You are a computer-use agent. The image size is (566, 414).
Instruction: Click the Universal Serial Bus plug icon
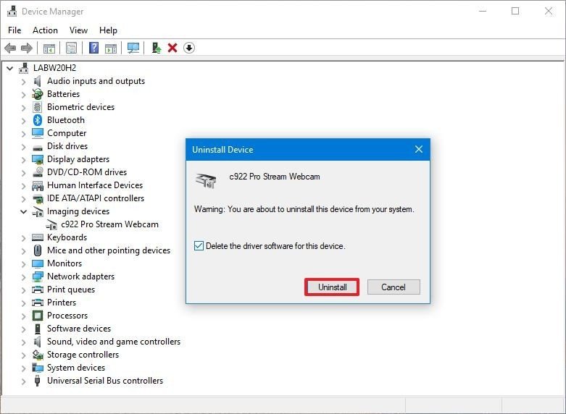pyautogui.click(x=38, y=381)
